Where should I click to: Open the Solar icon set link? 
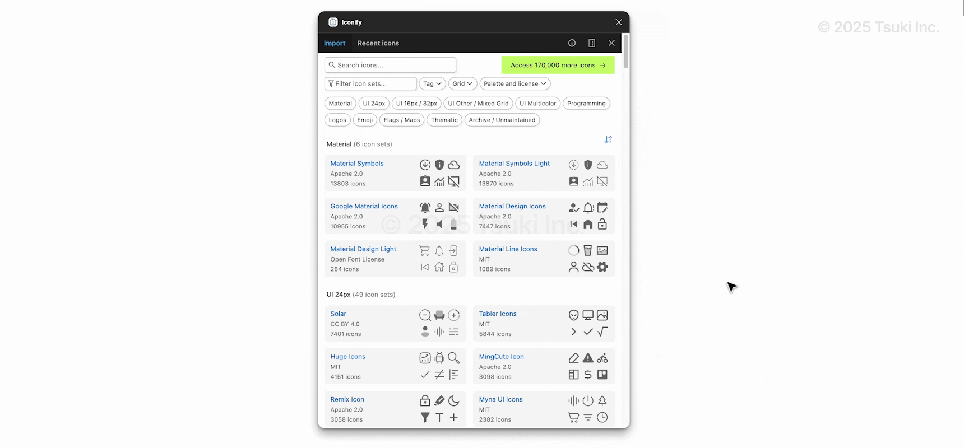tap(338, 314)
